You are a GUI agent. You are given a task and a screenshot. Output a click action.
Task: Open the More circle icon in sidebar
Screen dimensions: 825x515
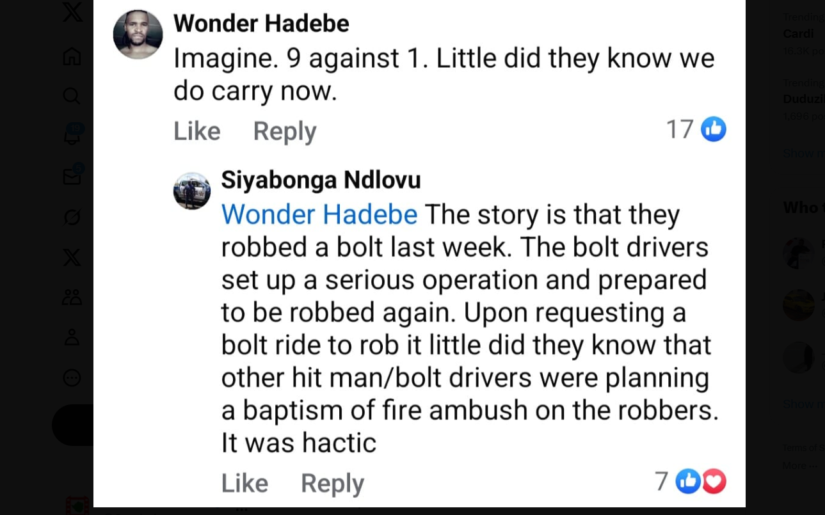tap(72, 377)
